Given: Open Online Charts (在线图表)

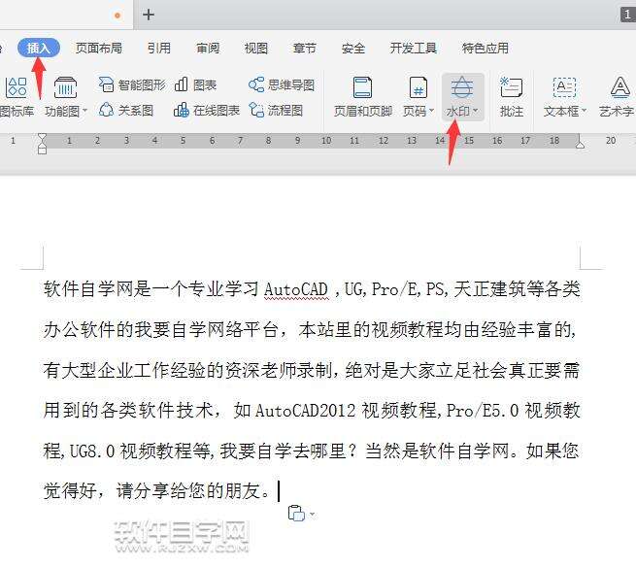Looking at the screenshot, I should click(206, 110).
